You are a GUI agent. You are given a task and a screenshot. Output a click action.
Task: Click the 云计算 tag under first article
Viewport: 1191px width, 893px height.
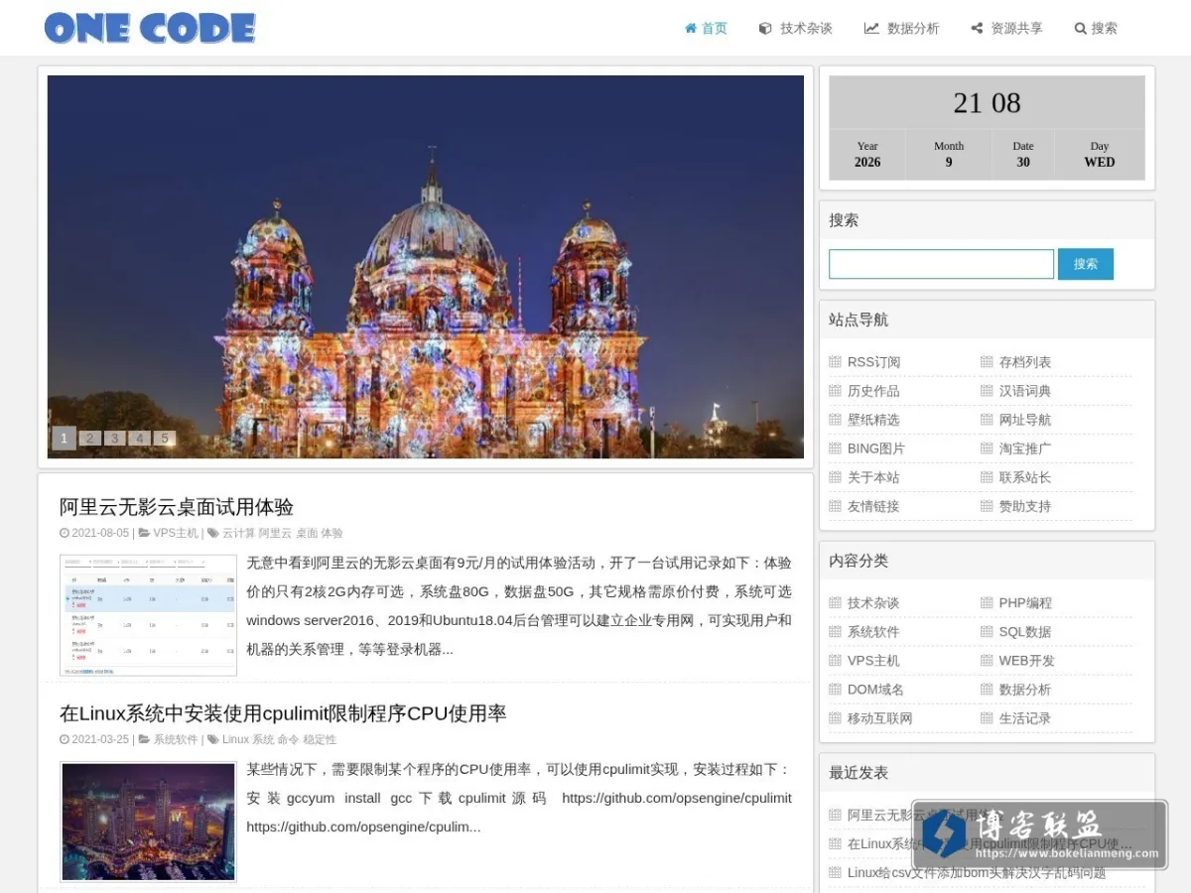point(238,533)
